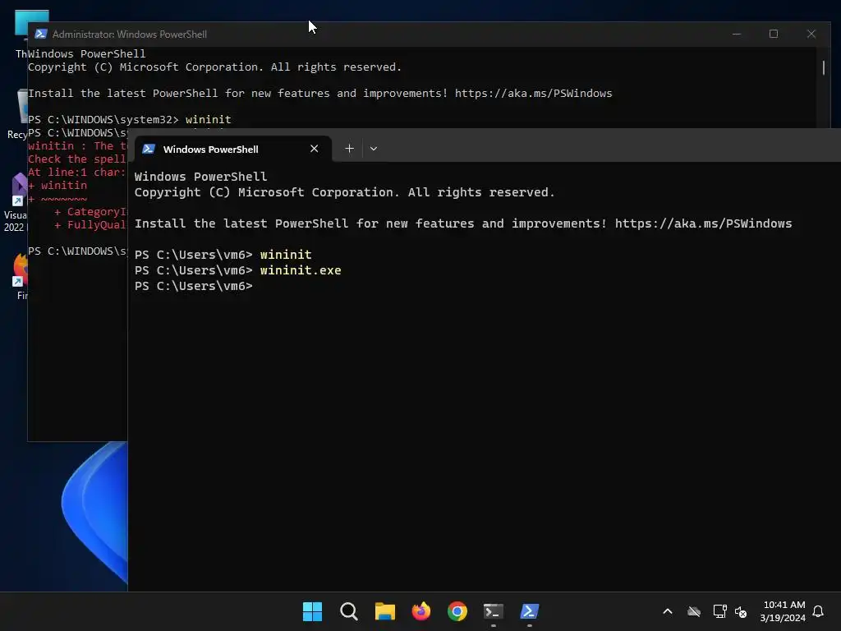Click the Administrator PowerShell title bar icon
This screenshot has height=631, width=841.
[41, 34]
